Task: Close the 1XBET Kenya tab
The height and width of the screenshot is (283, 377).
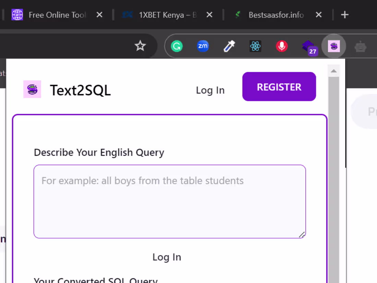Action: [x=209, y=14]
